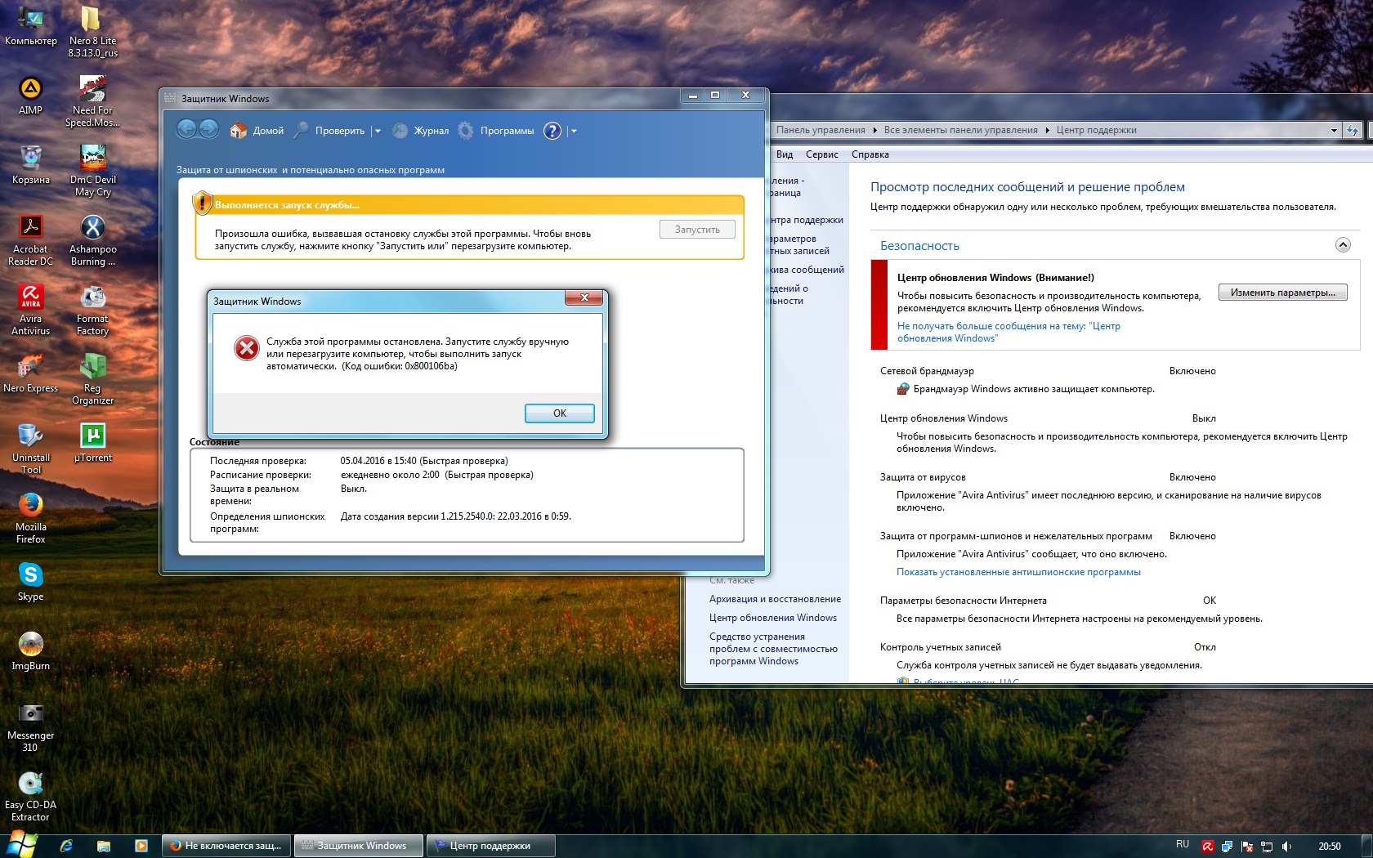
Task: Expand scan options arrow beside Проверить
Action: [x=377, y=132]
